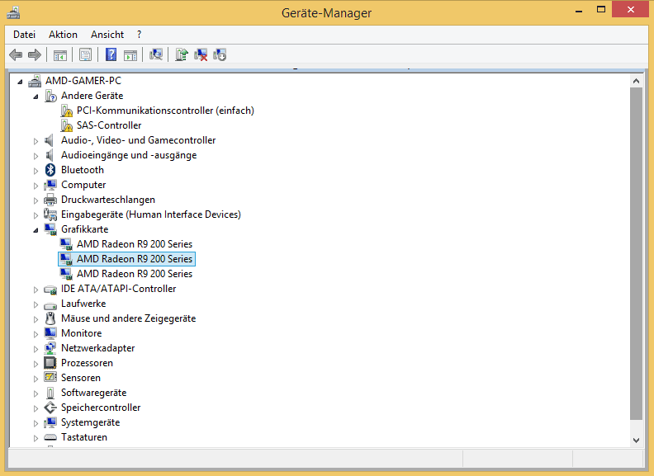
Task: Click the Prozessoren chip icon
Action: tap(50, 363)
